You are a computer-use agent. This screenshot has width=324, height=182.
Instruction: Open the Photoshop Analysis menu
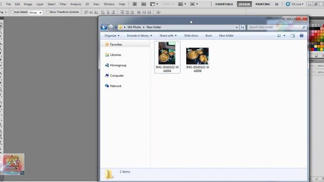click(75, 4)
